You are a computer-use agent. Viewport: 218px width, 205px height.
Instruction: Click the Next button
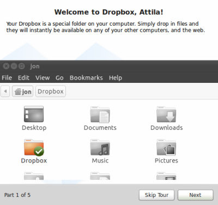click(195, 195)
